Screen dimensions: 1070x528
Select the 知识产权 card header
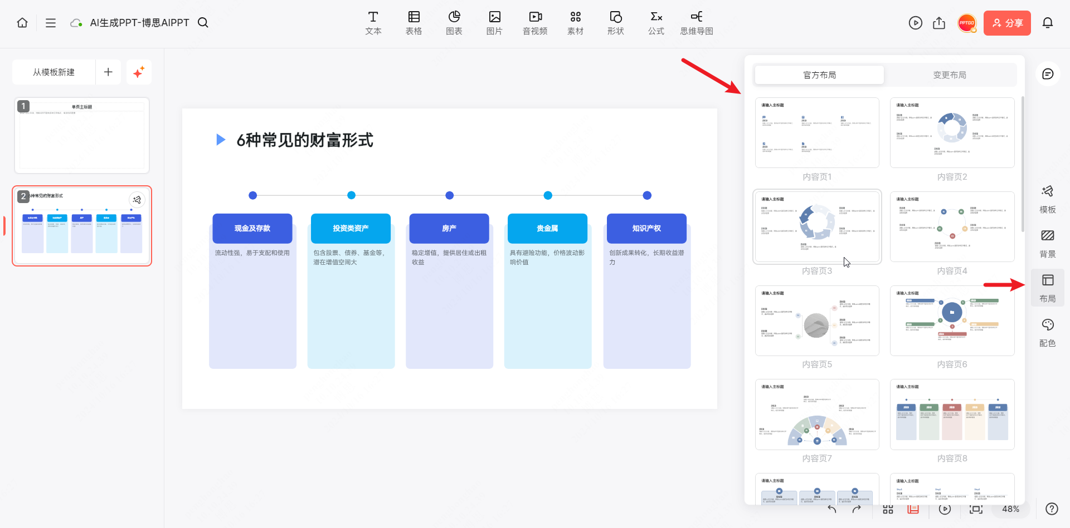point(646,229)
